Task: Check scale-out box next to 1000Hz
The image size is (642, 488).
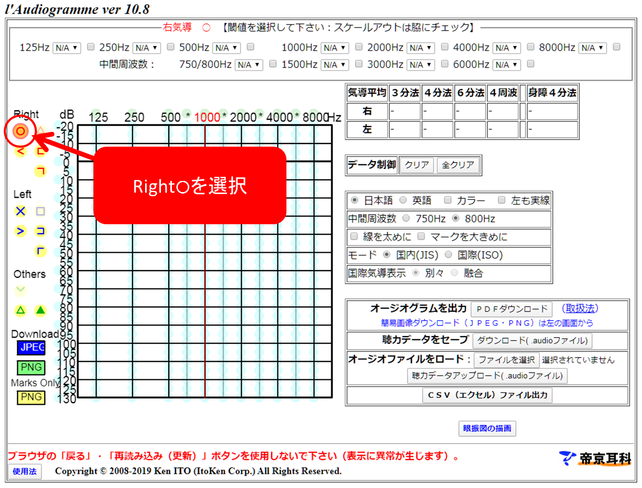Action: [359, 47]
